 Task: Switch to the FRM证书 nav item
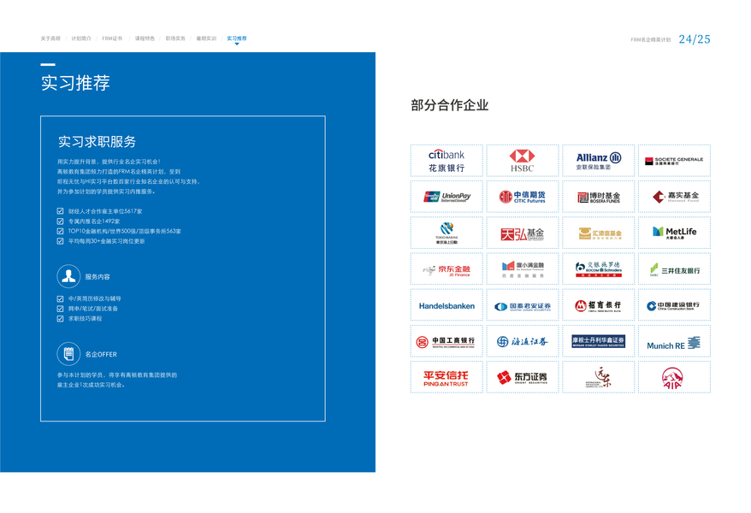click(x=112, y=38)
